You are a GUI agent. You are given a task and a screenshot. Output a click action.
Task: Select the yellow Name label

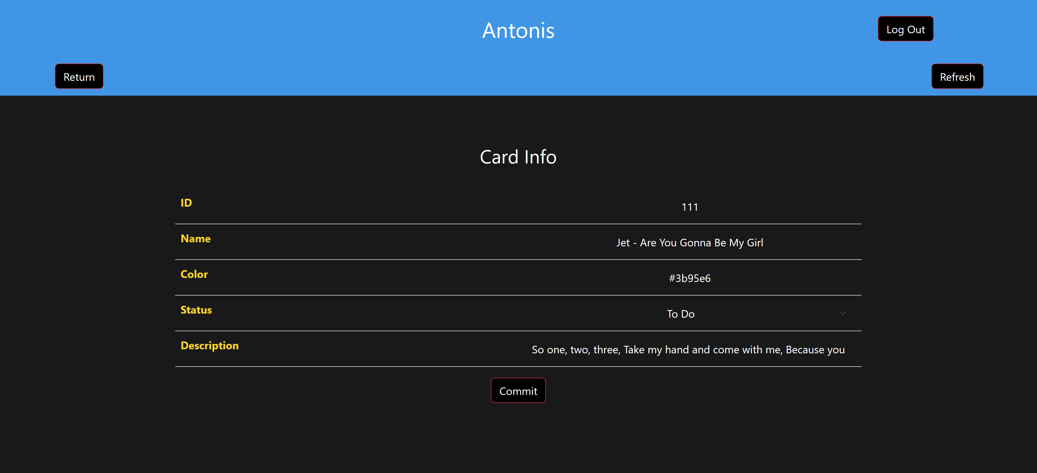[x=195, y=239]
